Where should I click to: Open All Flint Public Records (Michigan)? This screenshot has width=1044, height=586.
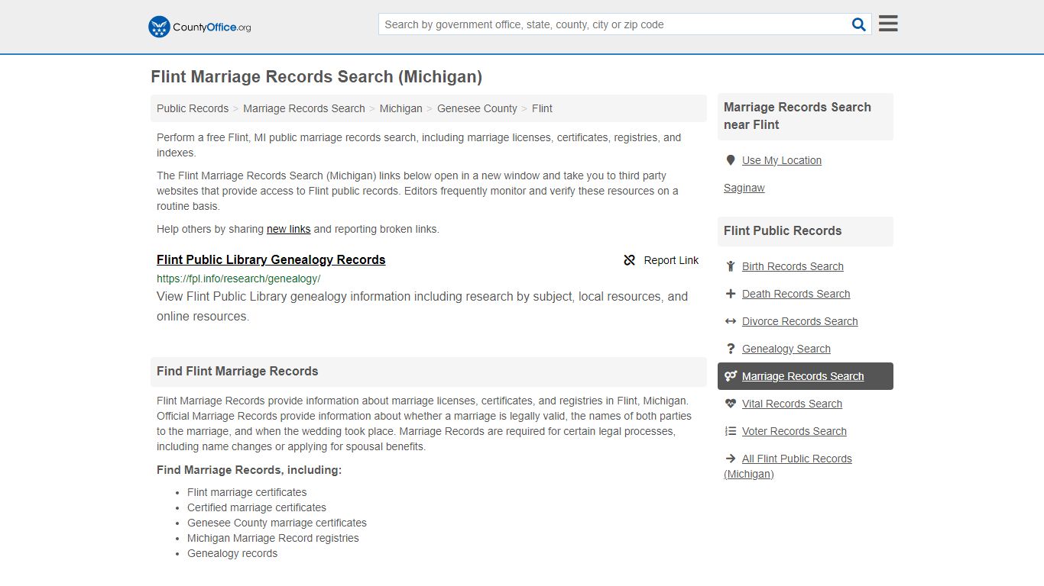coord(788,466)
